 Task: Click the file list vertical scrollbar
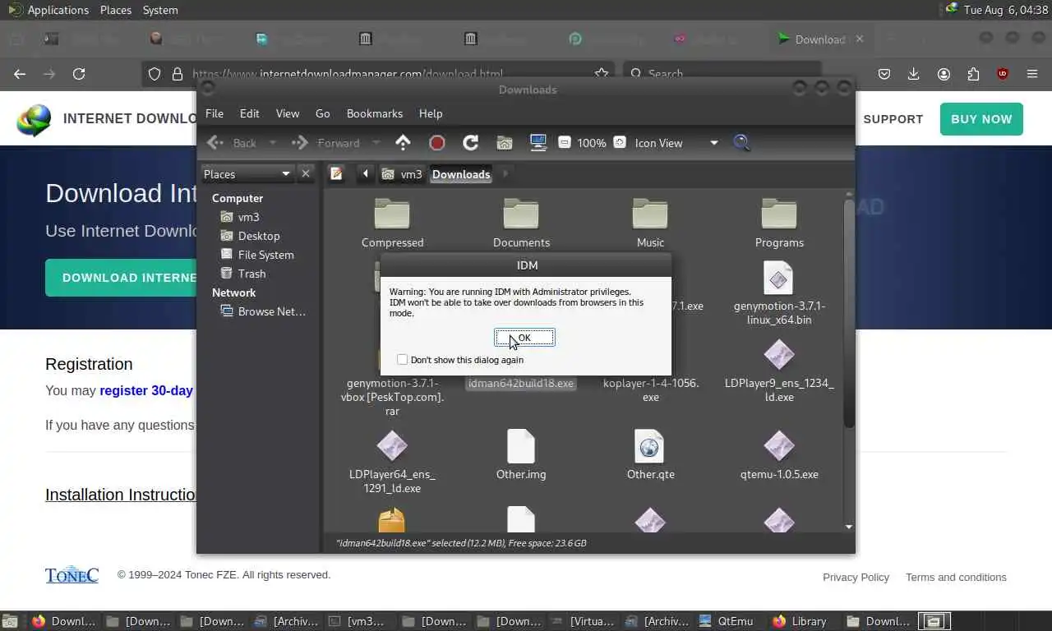[849, 312]
